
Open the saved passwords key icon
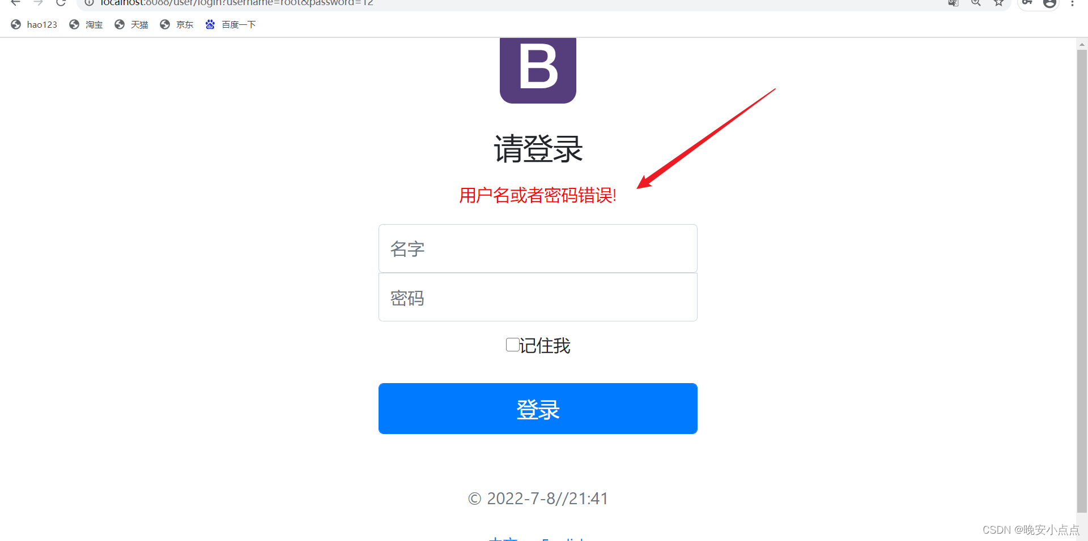pos(1027,2)
